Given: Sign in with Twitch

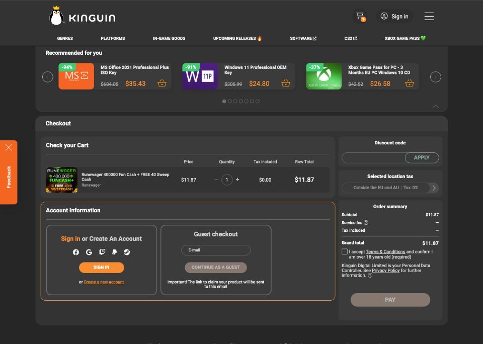Looking at the screenshot, I should pyautogui.click(x=102, y=252).
